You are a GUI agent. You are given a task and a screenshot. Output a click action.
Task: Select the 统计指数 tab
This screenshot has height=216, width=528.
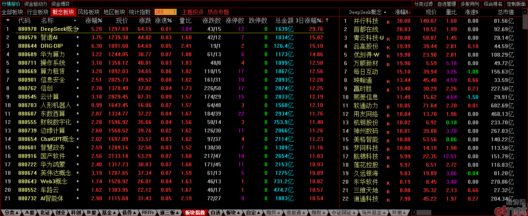[x=140, y=12]
